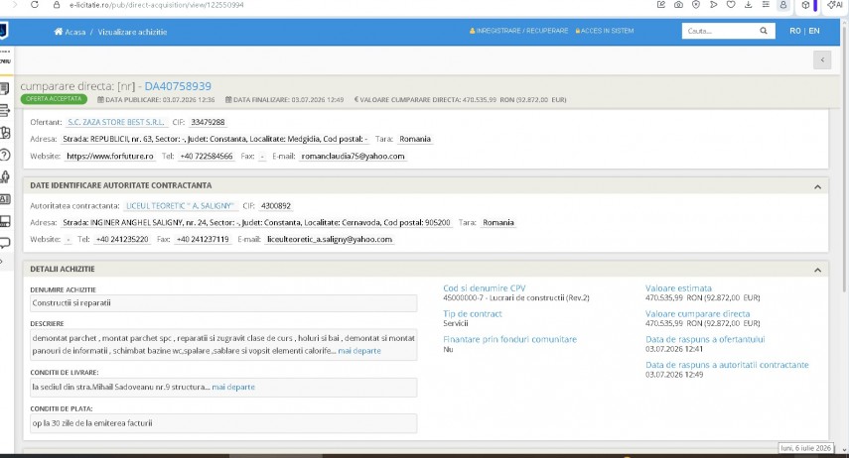
Task: Click email liceulteoretic_a.saligny@yahoo.com
Action: point(330,240)
